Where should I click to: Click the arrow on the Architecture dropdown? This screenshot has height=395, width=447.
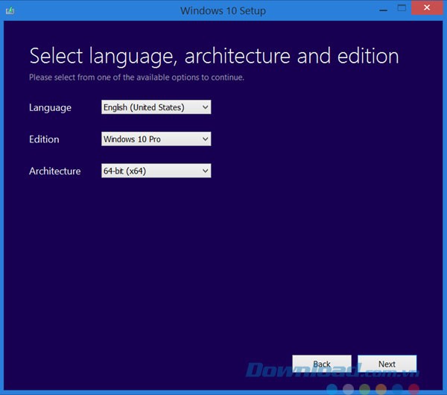pyautogui.click(x=205, y=171)
